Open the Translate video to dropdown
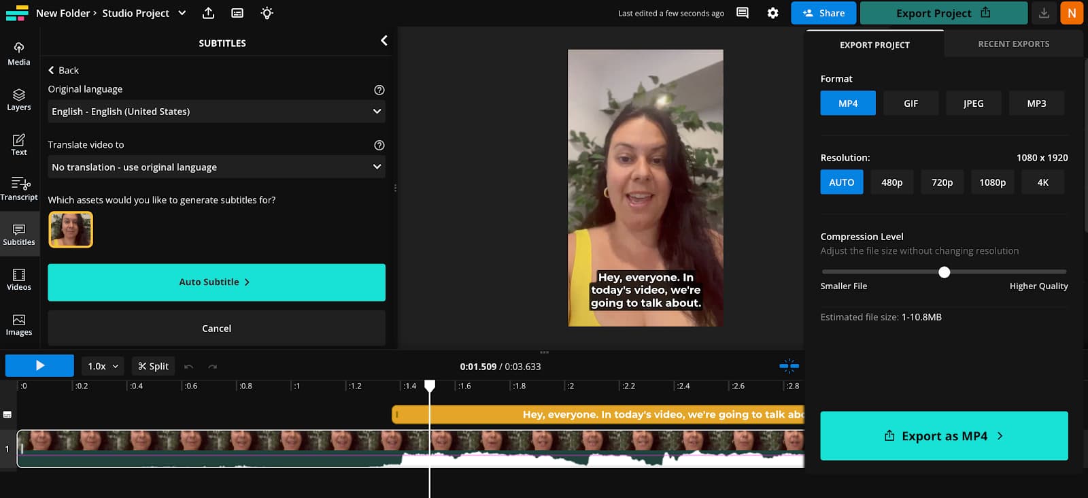 click(216, 167)
